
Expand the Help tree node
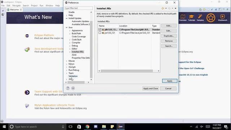[66, 15]
